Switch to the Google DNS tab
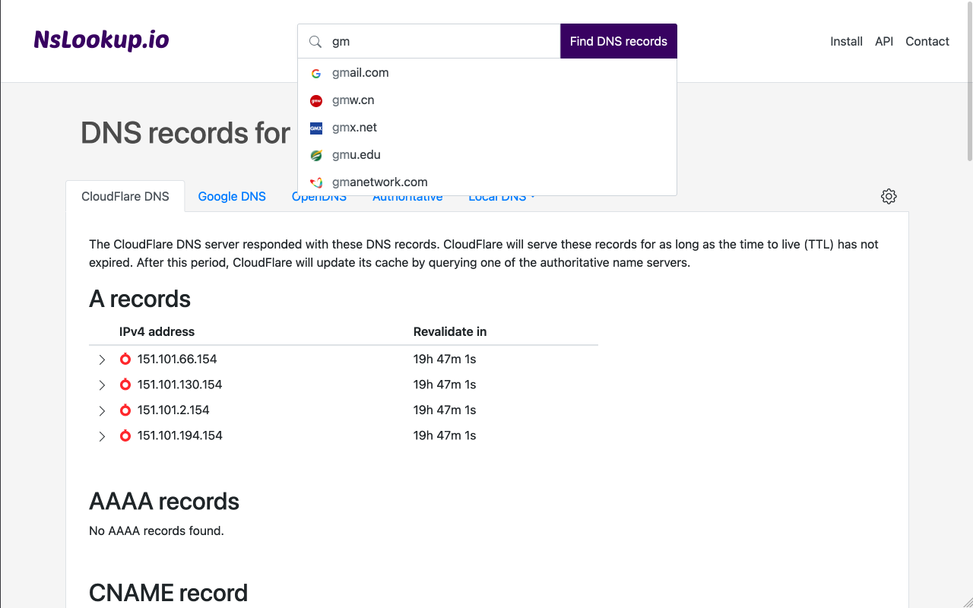The width and height of the screenshot is (973, 608). (232, 196)
